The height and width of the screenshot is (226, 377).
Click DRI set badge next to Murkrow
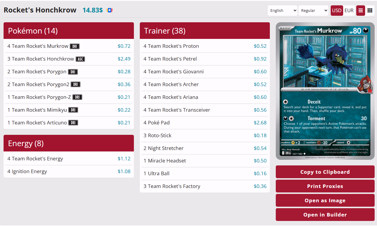(x=75, y=46)
